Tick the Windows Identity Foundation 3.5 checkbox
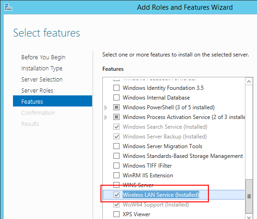The image size is (257, 219). pos(116,88)
